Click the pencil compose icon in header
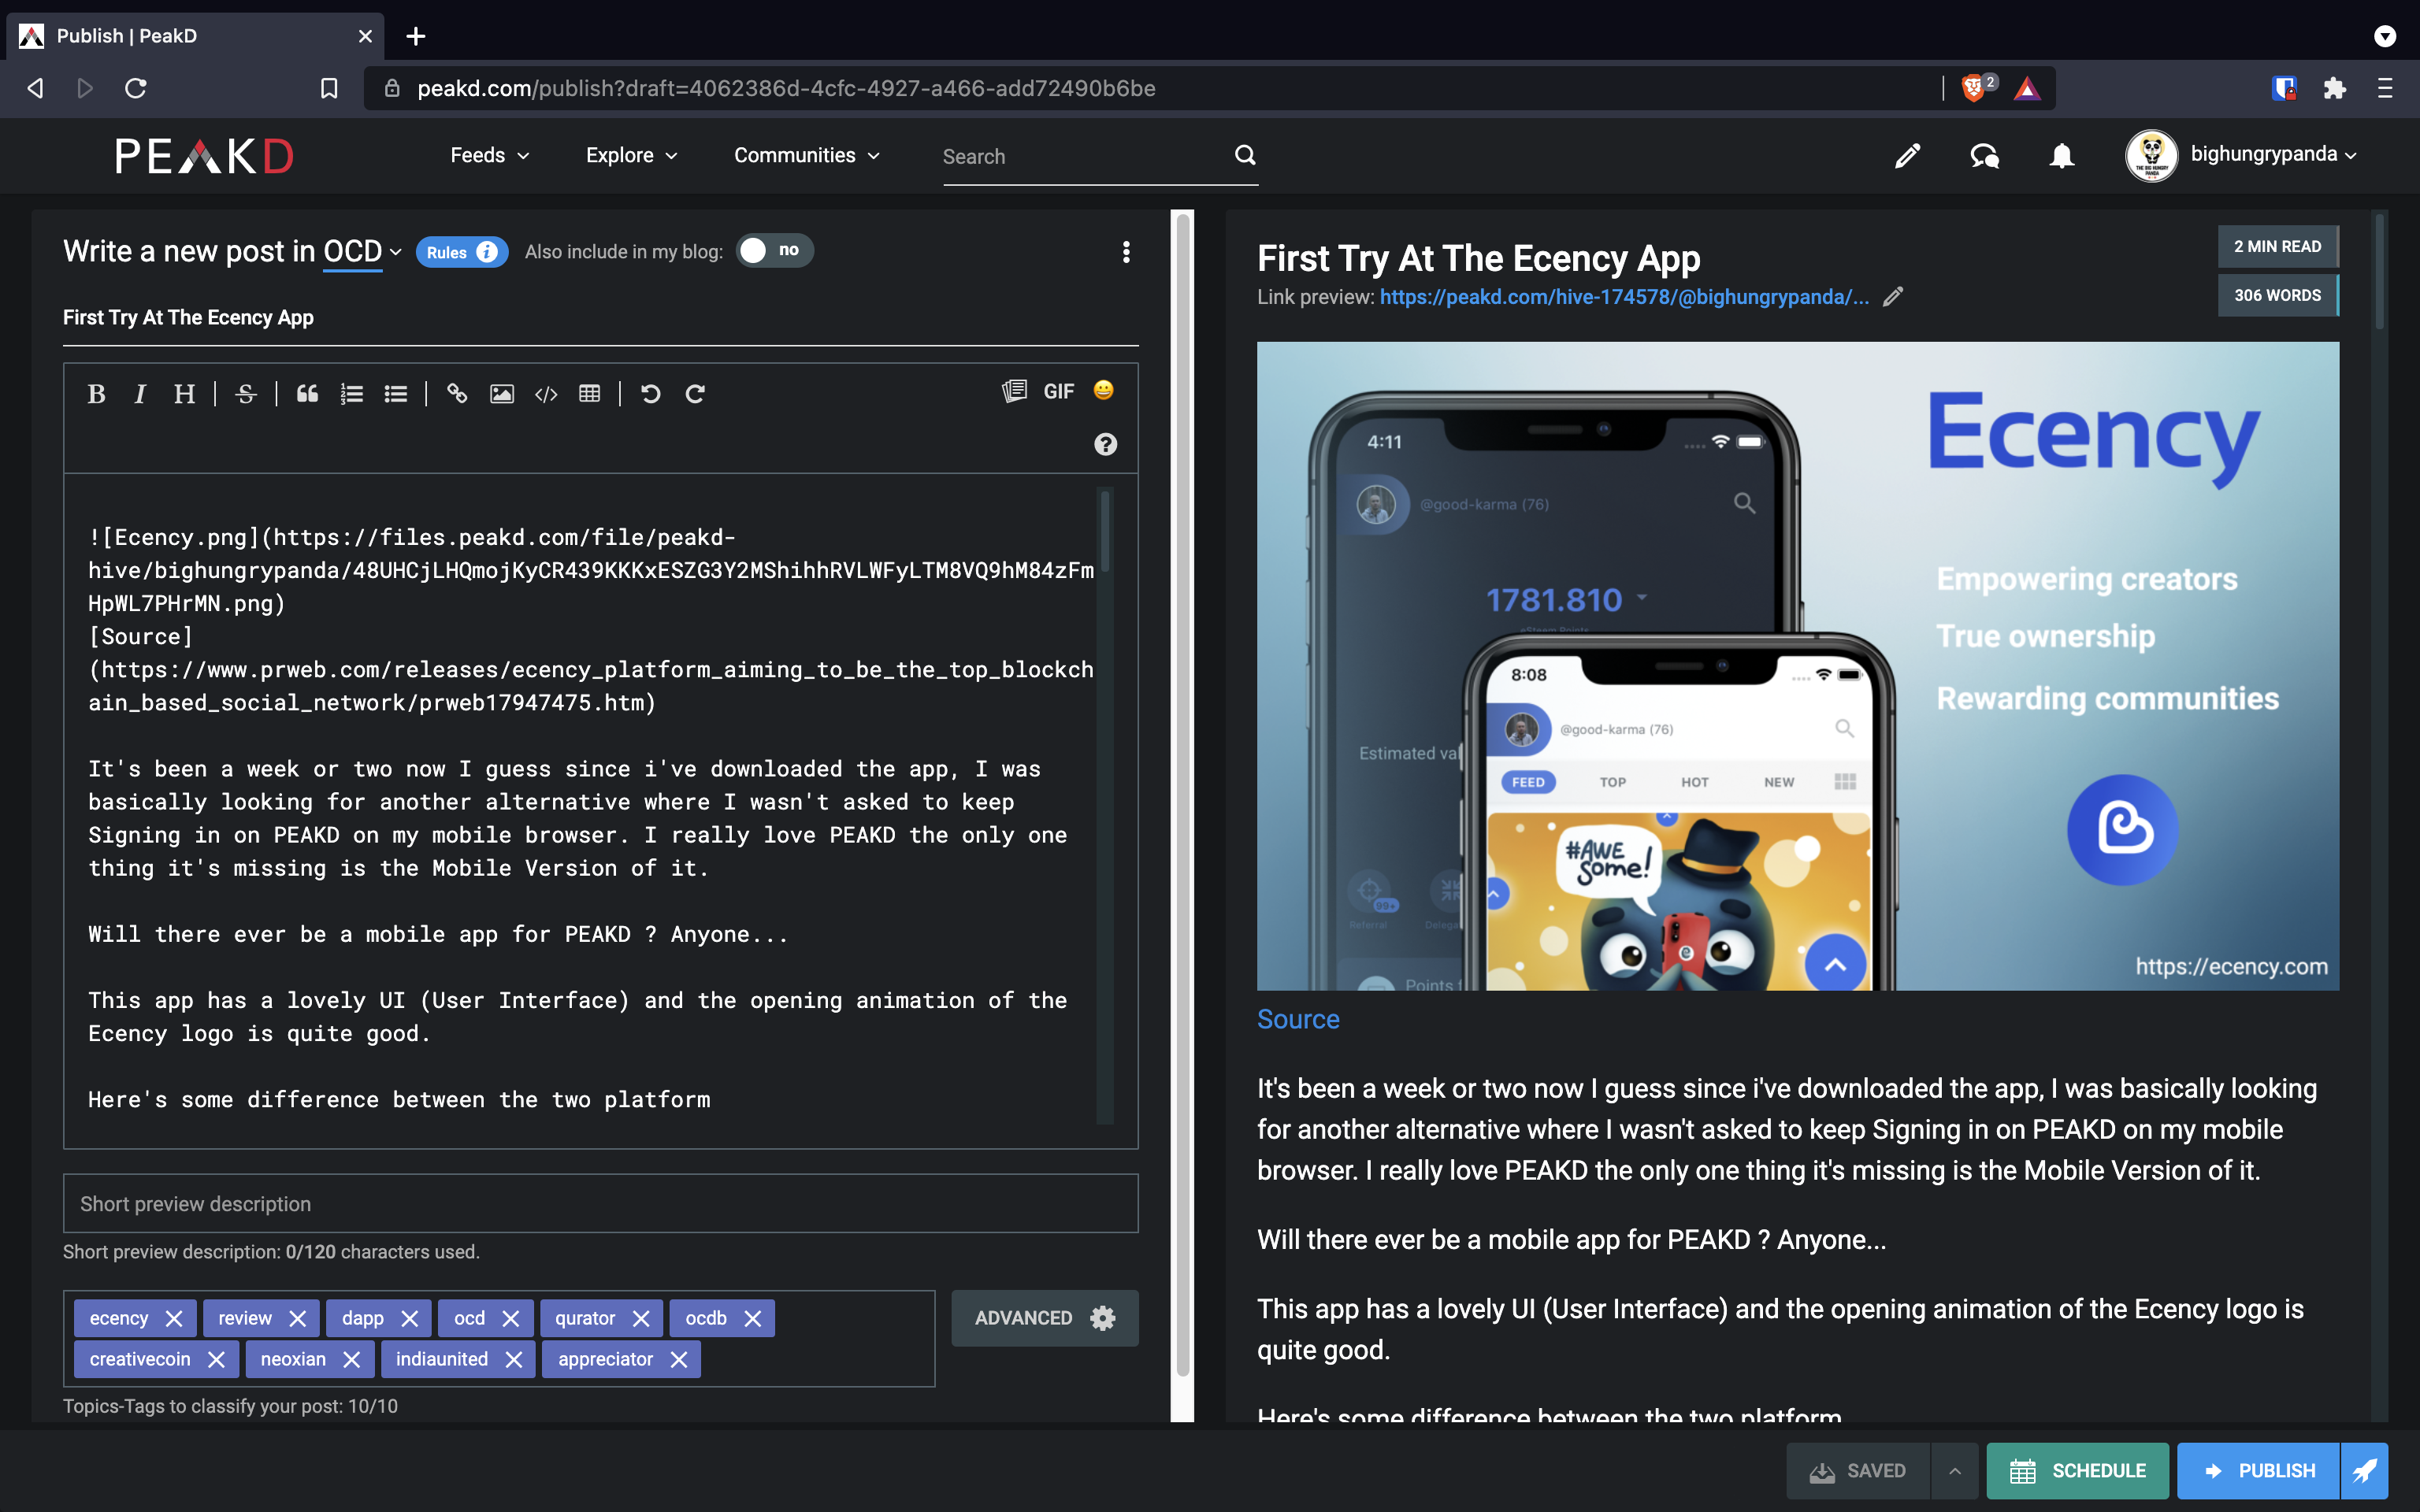The width and height of the screenshot is (2420, 1512). (1908, 155)
